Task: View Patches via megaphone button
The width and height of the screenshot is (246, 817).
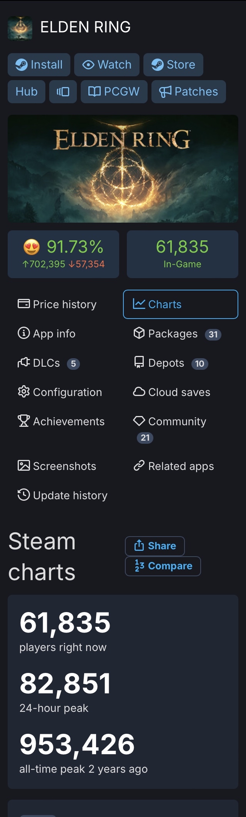Action: [x=189, y=92]
